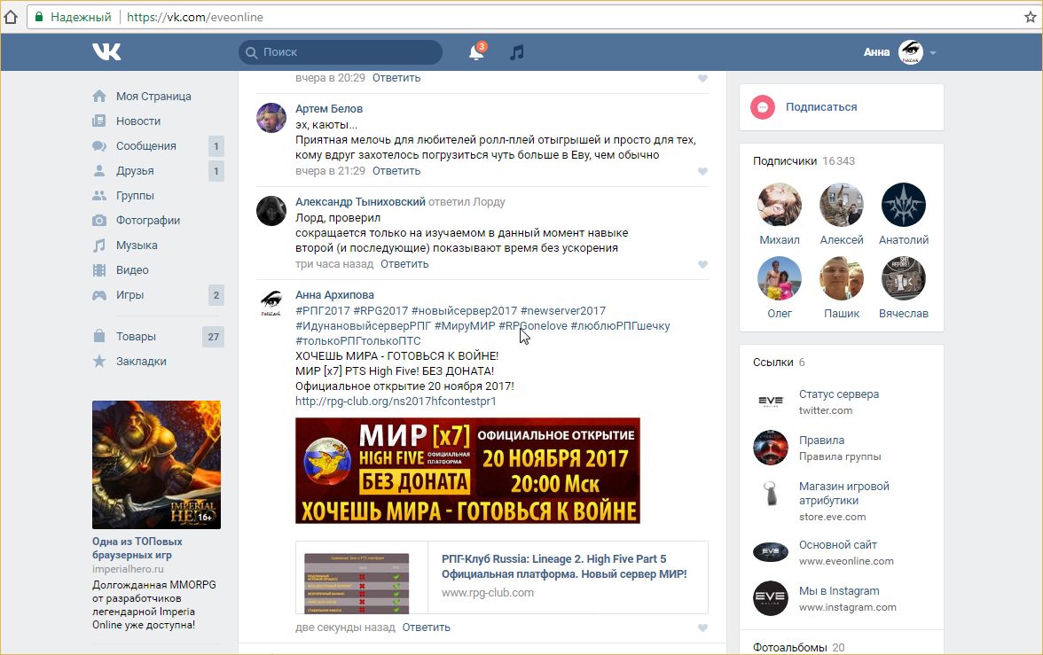Screen dimensions: 1043x655
Task: Click the Игры gamepad icon
Action: coord(99,295)
